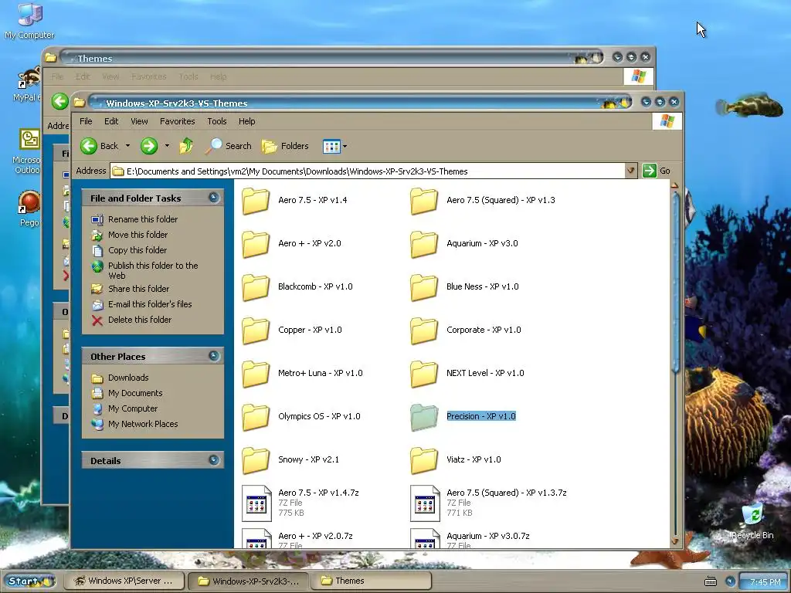Click the system tray clock
This screenshot has width=791, height=593.
click(x=765, y=582)
